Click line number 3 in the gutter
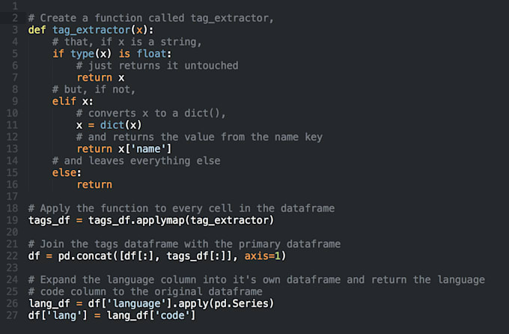Image resolution: width=509 pixels, height=334 pixels. [14, 29]
